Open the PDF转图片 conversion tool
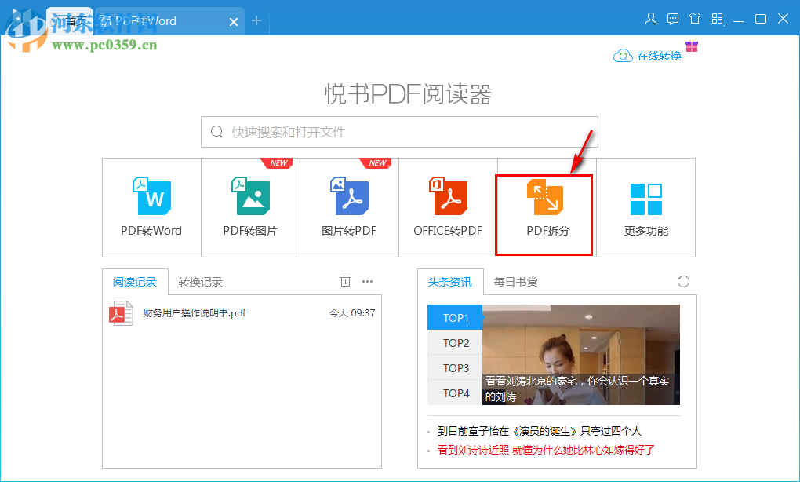This screenshot has width=800, height=482. pyautogui.click(x=250, y=206)
